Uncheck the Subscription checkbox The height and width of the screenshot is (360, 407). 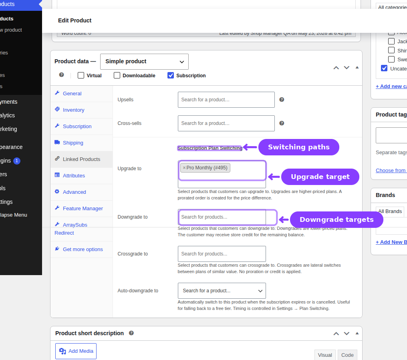pos(171,75)
